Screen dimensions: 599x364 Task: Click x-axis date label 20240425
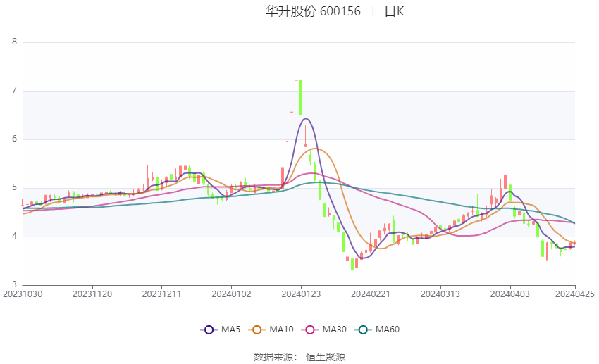pos(575,294)
